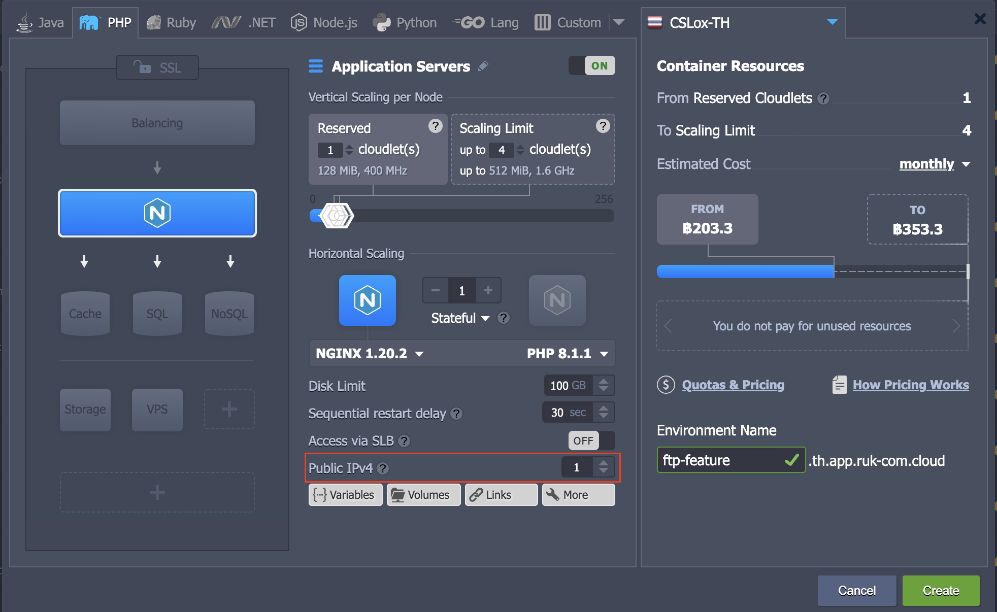The image size is (997, 612).
Task: Open the More options button
Action: click(x=579, y=495)
